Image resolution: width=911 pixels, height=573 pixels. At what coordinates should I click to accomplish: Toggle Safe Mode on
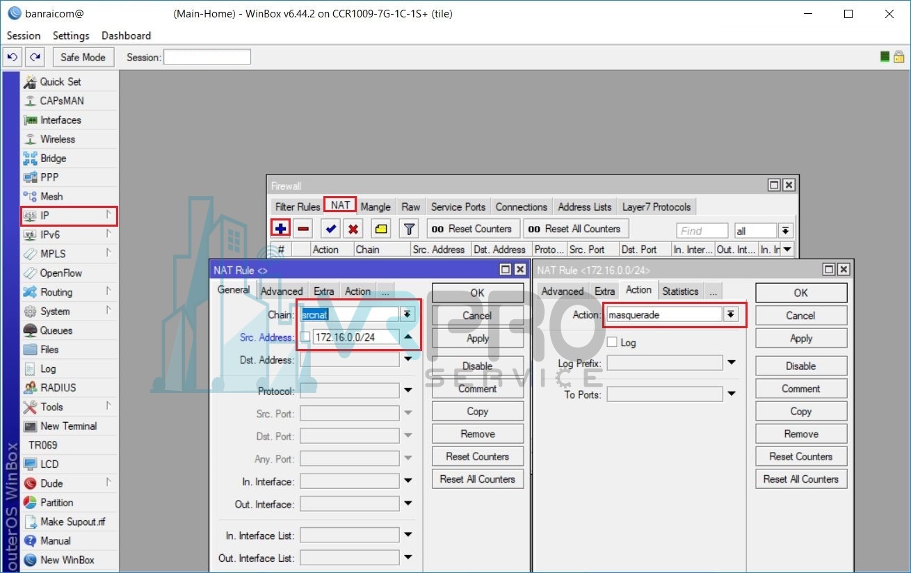point(83,57)
